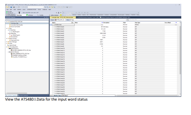The width and height of the screenshot is (191, 115).
Task: Switch to the Module Properties Local tab
Action: pos(88,18)
